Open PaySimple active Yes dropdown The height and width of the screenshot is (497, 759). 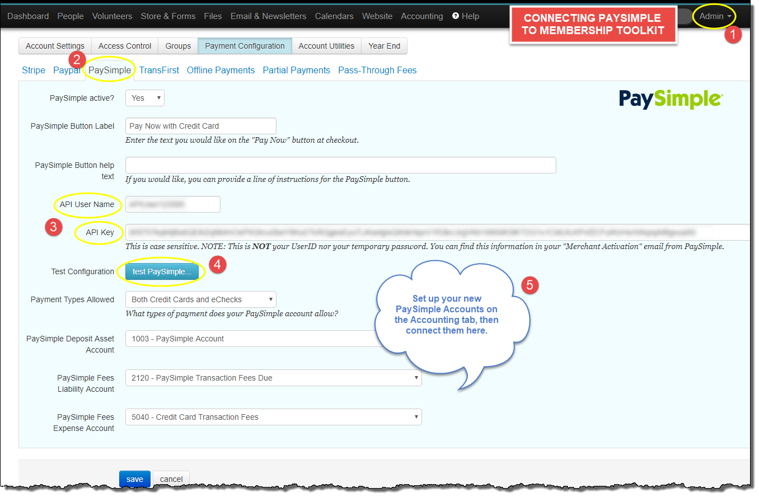pos(145,98)
